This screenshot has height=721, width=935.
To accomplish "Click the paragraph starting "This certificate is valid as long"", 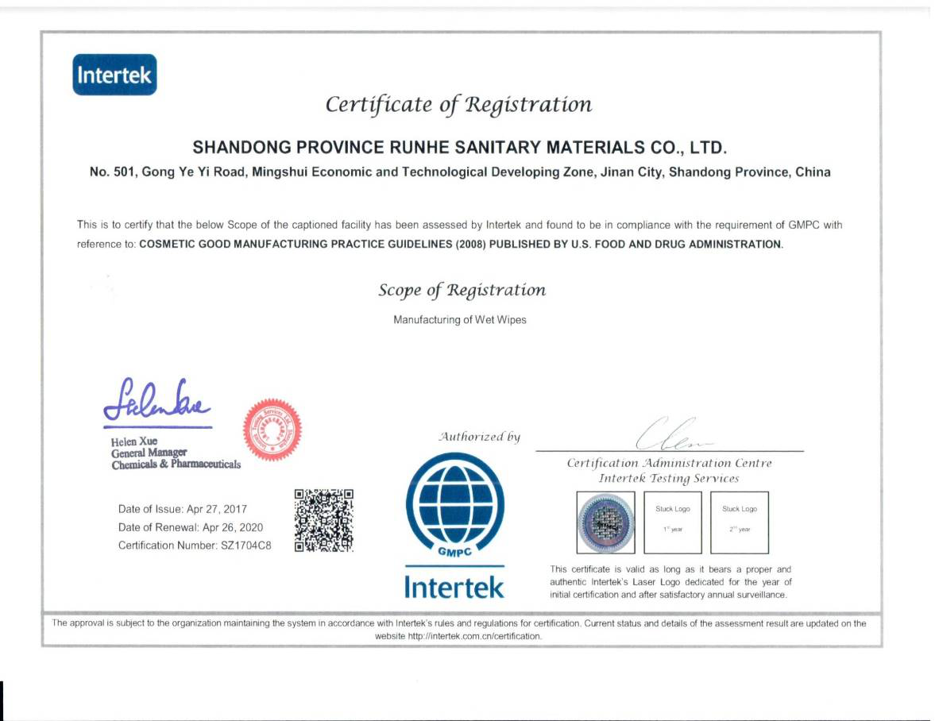I will tap(670, 582).
